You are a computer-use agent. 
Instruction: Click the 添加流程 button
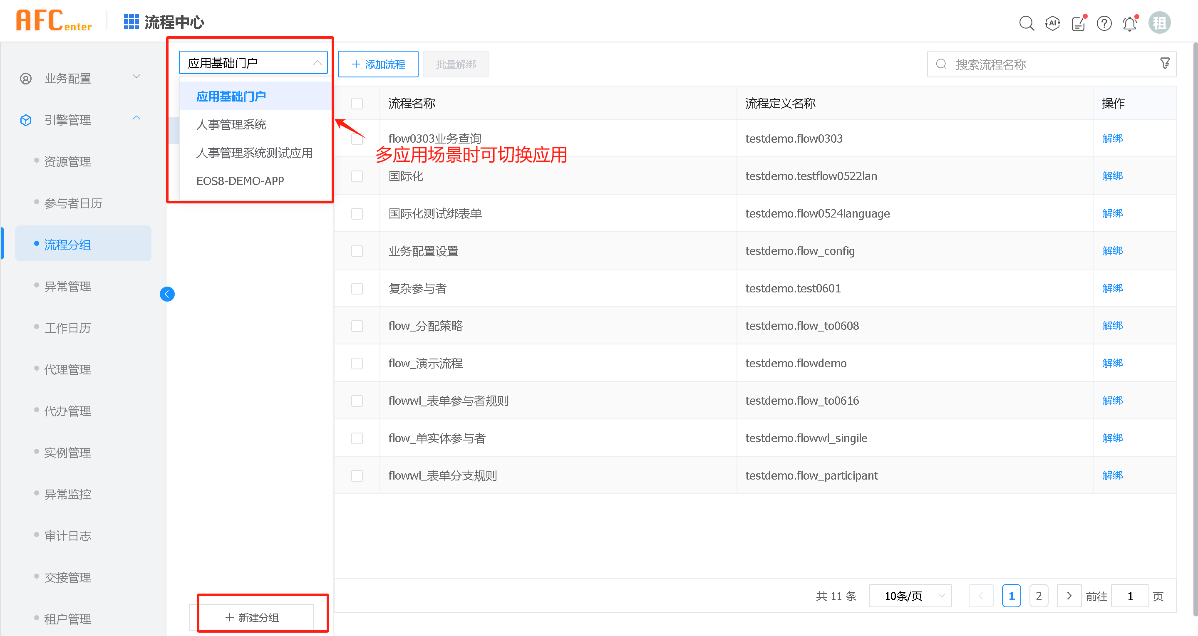[378, 64]
